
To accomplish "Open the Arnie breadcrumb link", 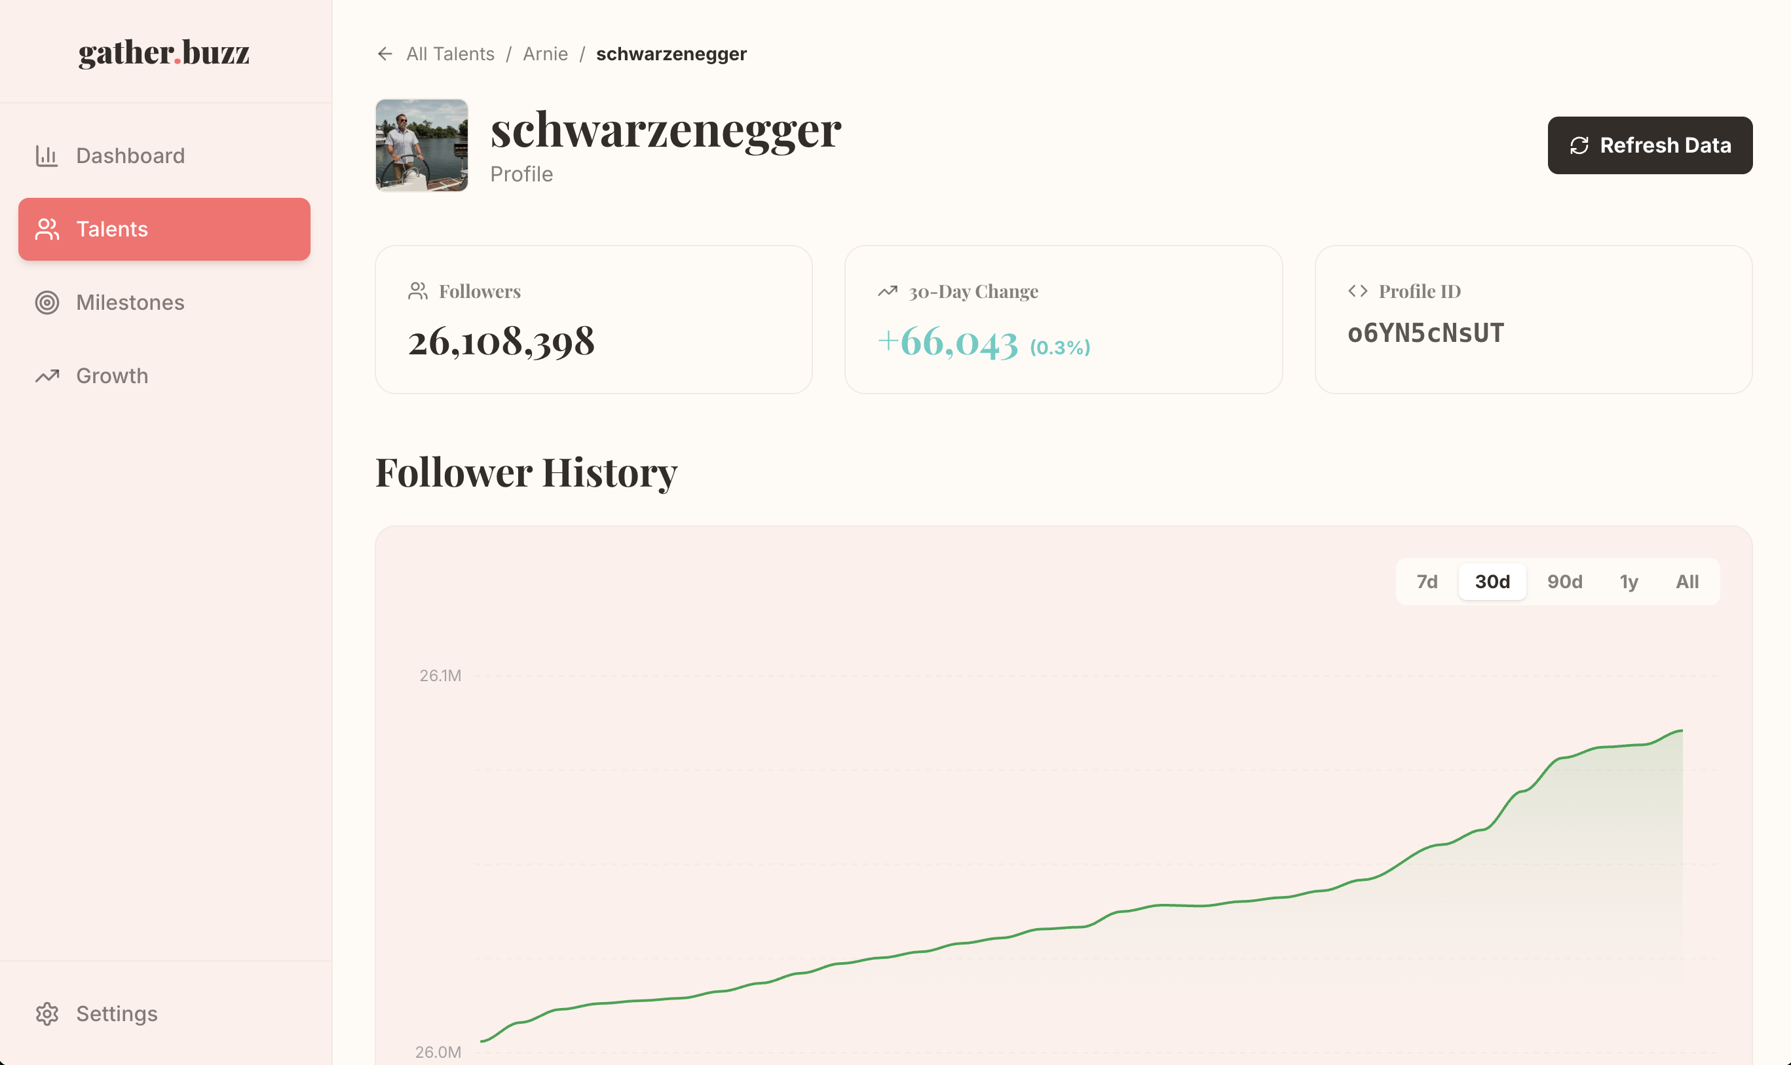I will click(x=545, y=54).
